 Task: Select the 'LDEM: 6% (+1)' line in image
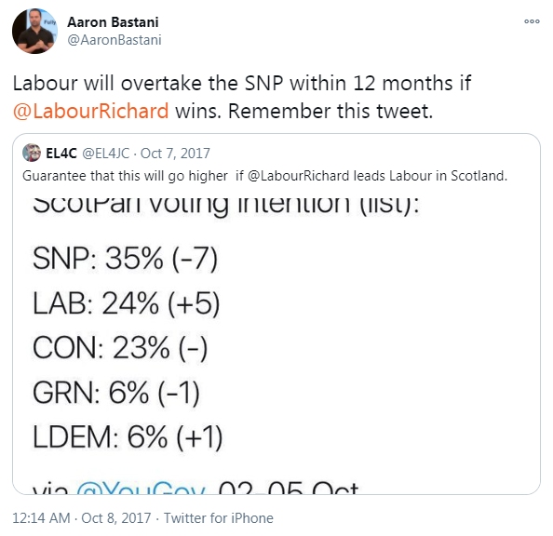(x=128, y=437)
